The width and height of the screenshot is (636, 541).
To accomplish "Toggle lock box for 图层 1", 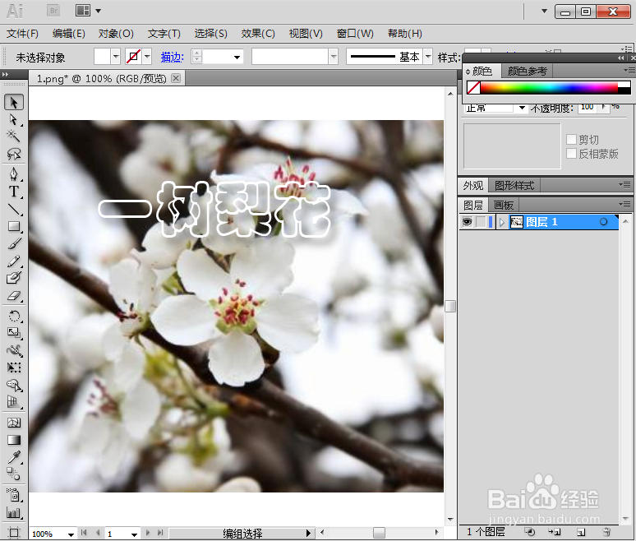I will pos(481,222).
